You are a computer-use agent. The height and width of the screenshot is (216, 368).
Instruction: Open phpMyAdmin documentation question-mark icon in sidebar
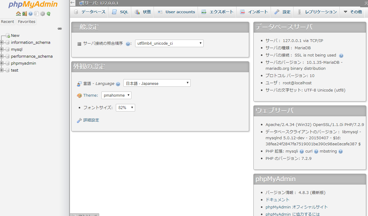30,14
